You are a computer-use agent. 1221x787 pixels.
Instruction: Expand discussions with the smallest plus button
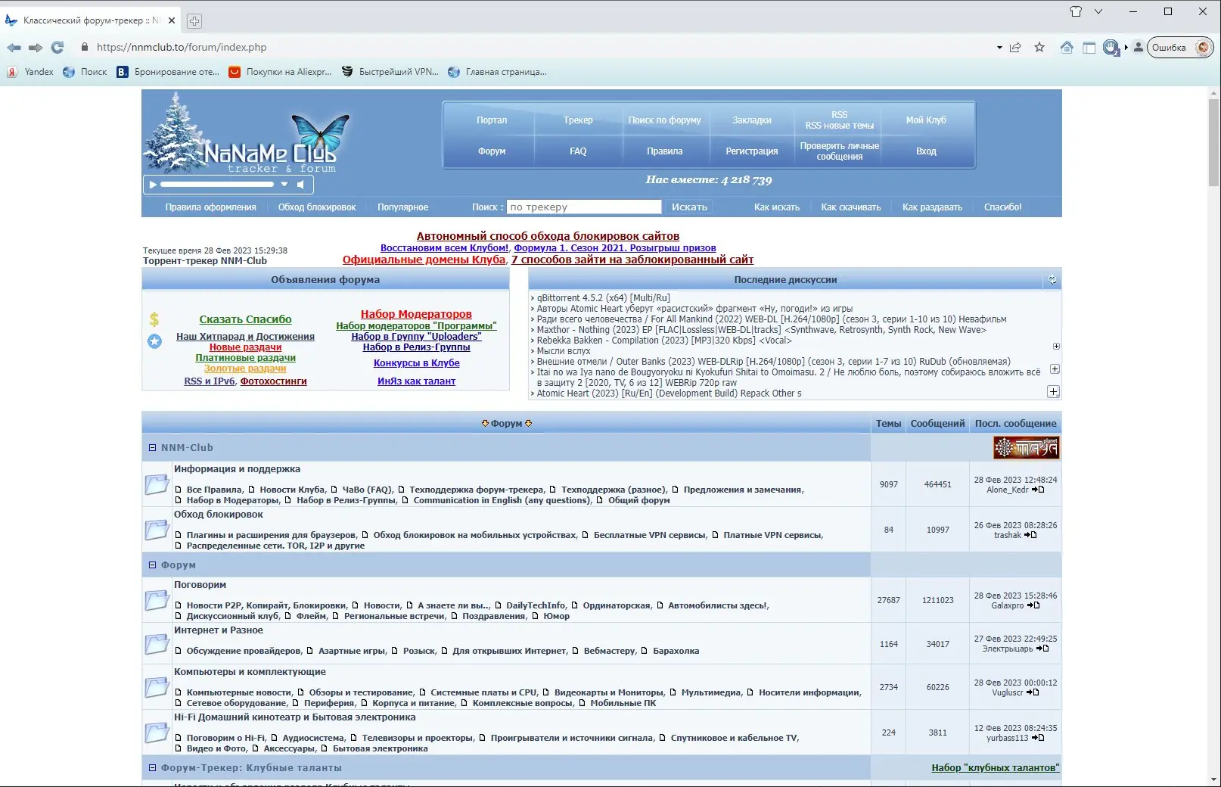(1056, 346)
